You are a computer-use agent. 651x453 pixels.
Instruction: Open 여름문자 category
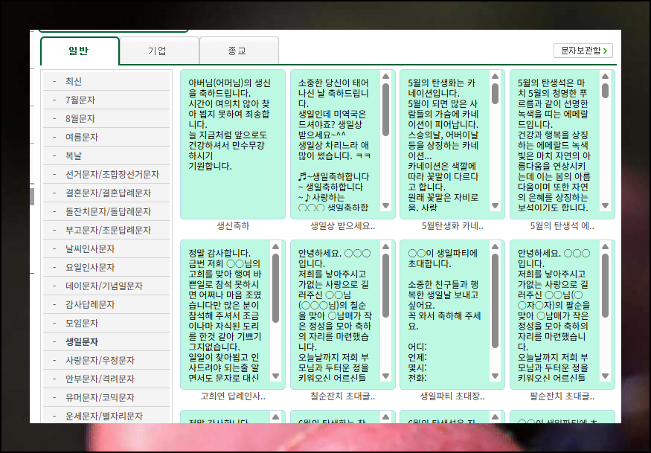click(x=106, y=137)
